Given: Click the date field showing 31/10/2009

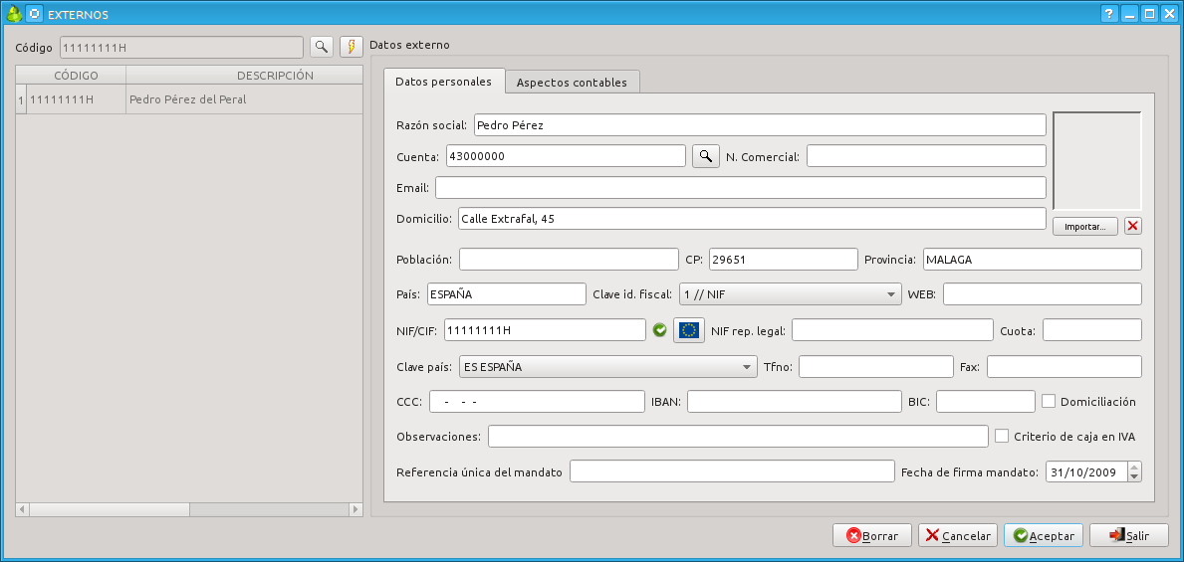Looking at the screenshot, I should tap(1085, 472).
